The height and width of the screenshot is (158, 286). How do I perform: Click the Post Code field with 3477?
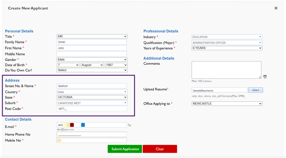click(x=92, y=109)
